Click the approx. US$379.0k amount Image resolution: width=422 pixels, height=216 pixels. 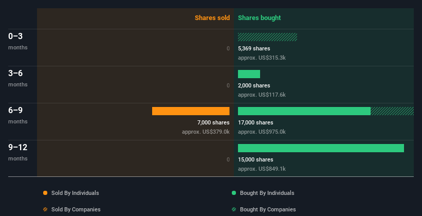(206, 132)
